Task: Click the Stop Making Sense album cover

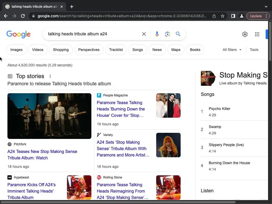Action: (208, 78)
